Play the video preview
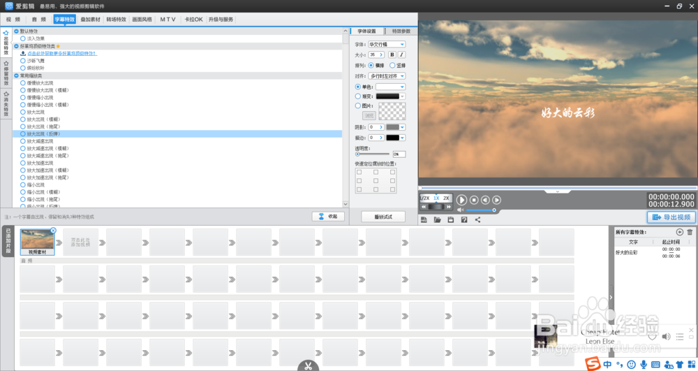Screen dimensions: 698x371 tap(461, 201)
